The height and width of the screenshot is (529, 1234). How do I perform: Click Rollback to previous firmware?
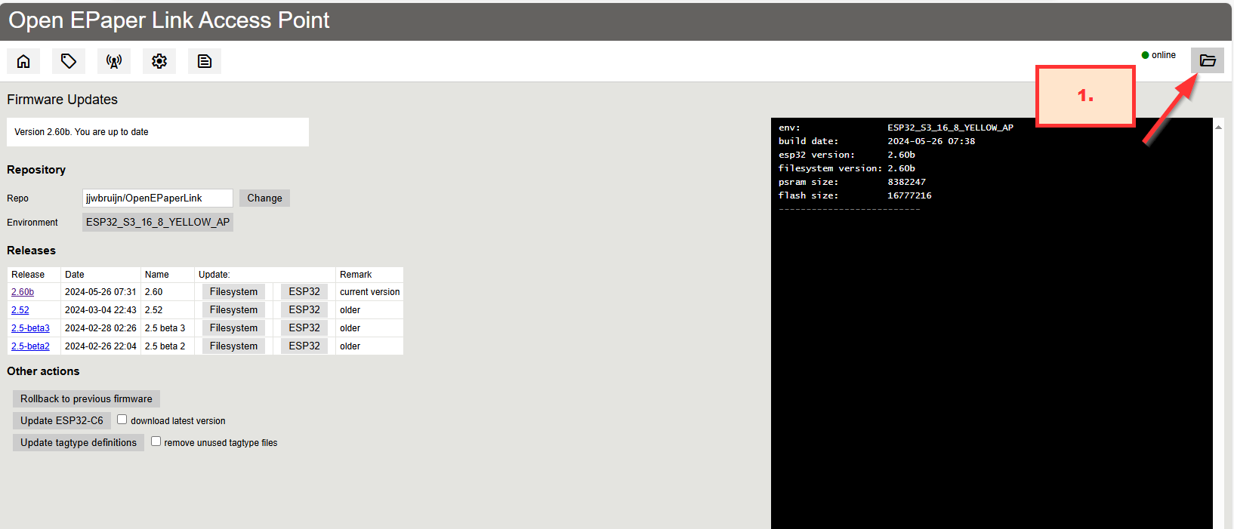86,398
